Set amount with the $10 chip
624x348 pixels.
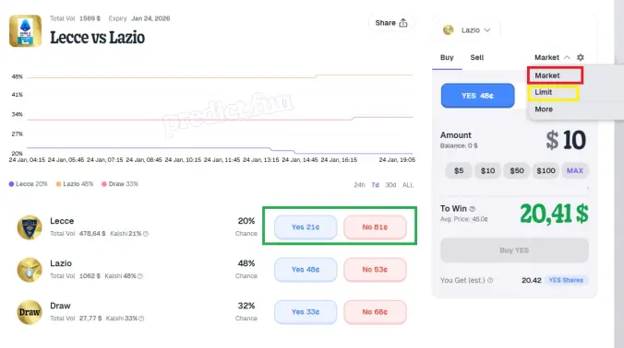coord(488,170)
